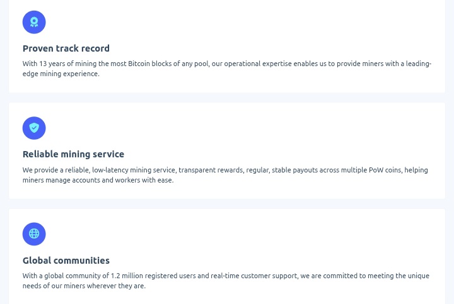This screenshot has width=454, height=304.
Task: Select the Proven track record heading
Action: (x=66, y=48)
